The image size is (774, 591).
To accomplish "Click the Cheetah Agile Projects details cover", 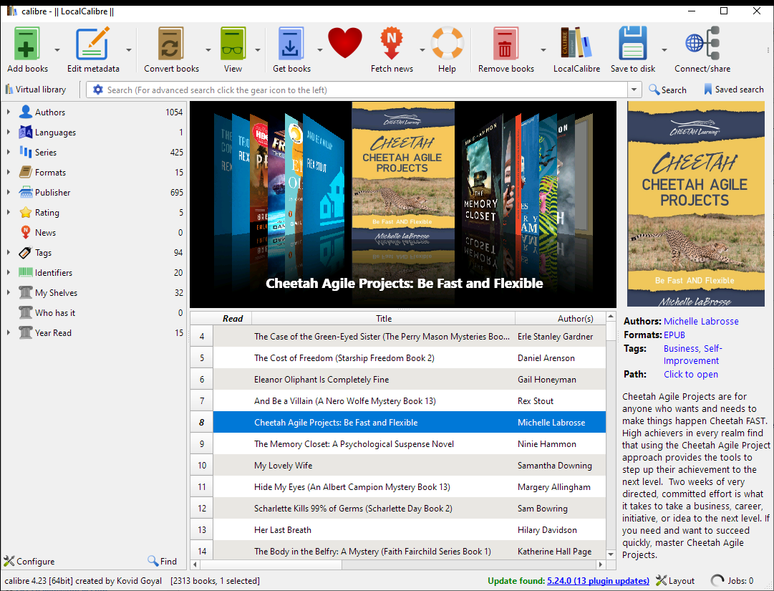I will point(695,204).
